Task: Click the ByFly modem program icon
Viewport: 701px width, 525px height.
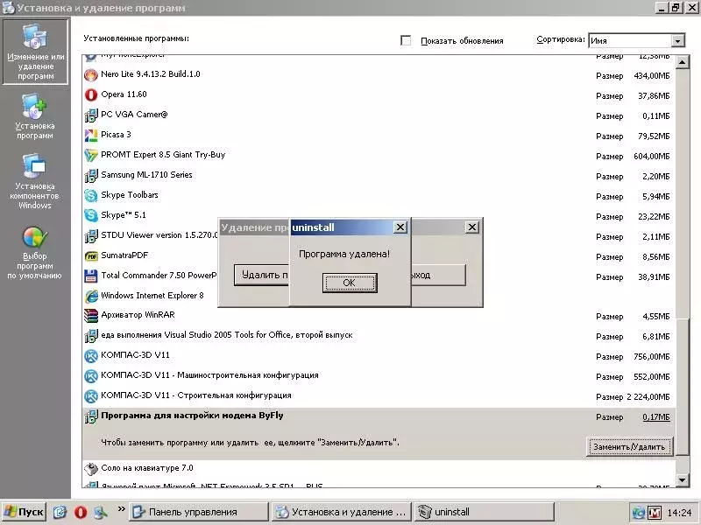Action: pyautogui.click(x=91, y=416)
